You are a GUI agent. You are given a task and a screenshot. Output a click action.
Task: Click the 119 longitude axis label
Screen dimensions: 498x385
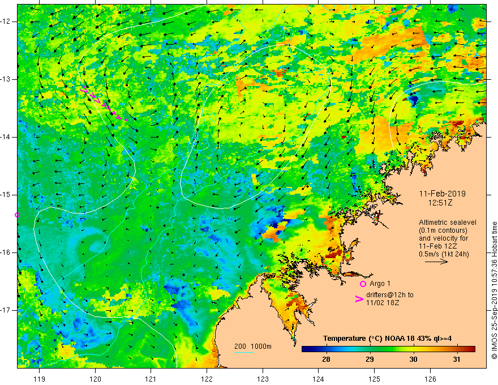point(40,379)
